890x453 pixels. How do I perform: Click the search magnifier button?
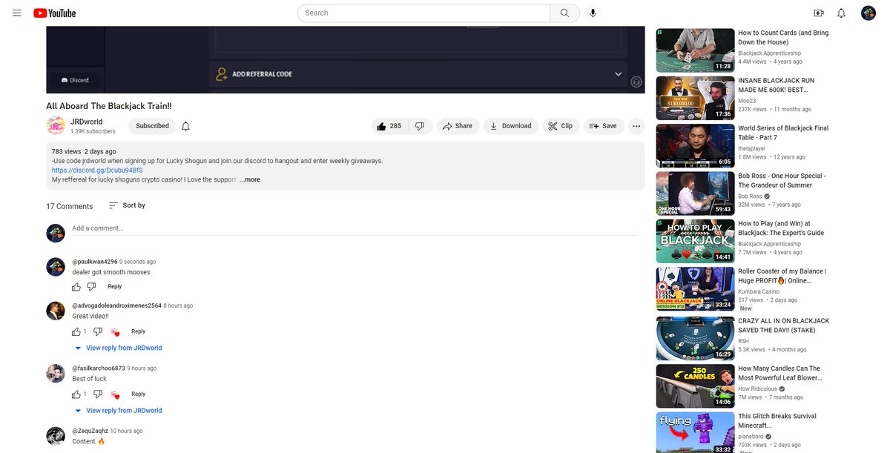point(565,13)
